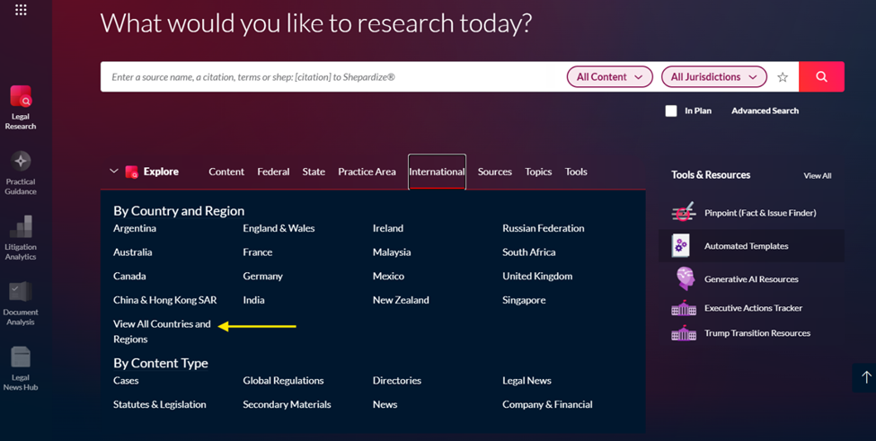Screen dimensions: 876x441
Task: Open the All Jurisdictions dropdown
Action: coord(714,77)
